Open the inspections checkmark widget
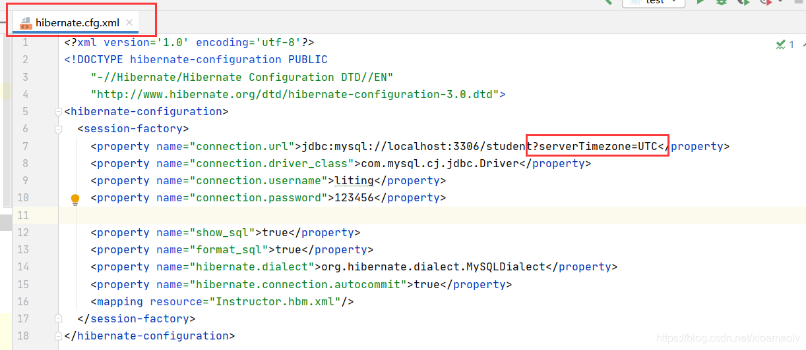Screen dimensions: 806x350 coord(785,45)
